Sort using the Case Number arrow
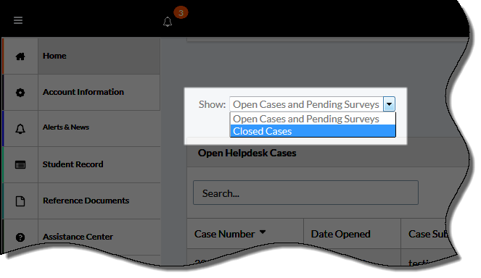Screen dimensions: 481x278 (263, 232)
